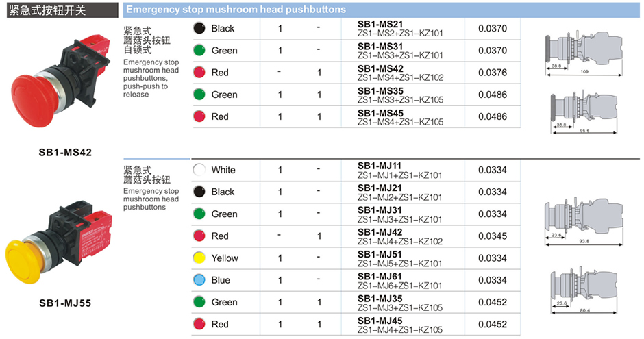The height and width of the screenshot is (339, 644).
Task: Click the red dot beside SB1-MS42 row
Action: (199, 73)
